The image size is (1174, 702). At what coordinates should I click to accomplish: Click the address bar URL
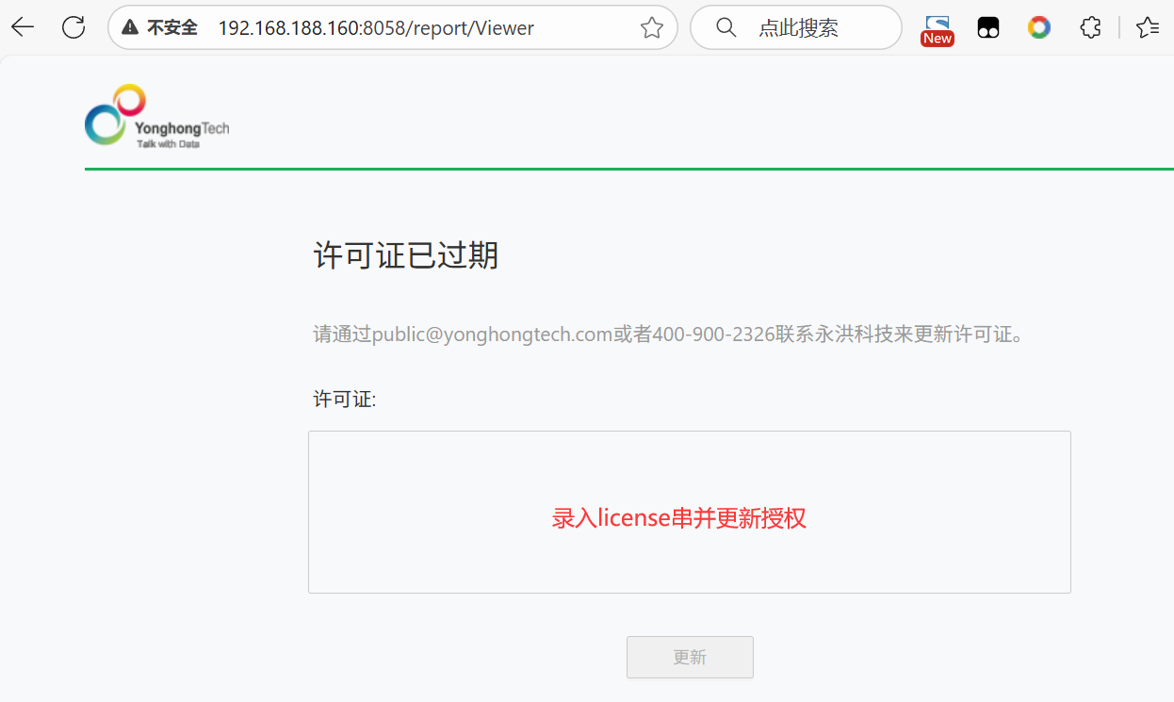click(376, 28)
